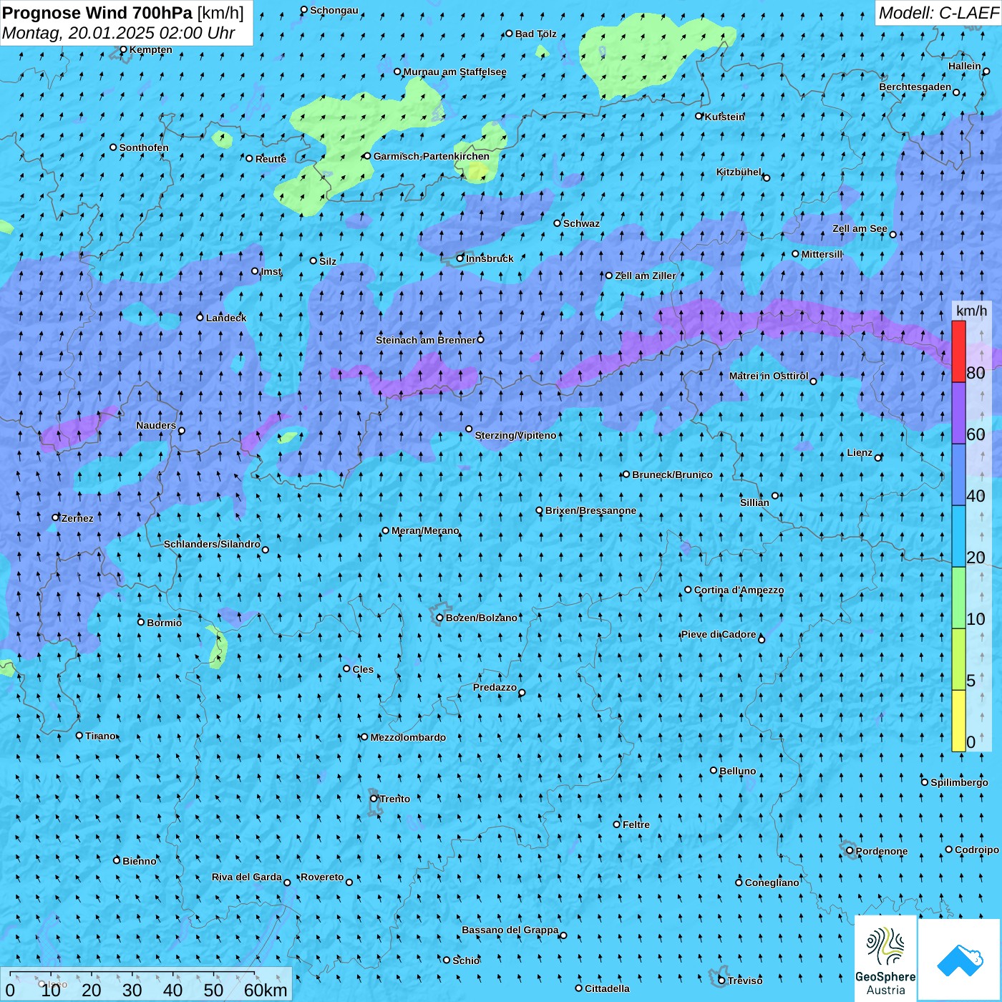Click the Steinach am Brenner label

[425, 340]
